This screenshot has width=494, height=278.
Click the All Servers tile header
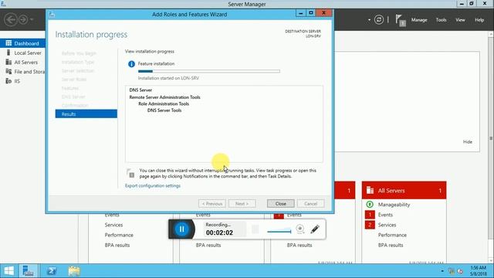coord(404,191)
